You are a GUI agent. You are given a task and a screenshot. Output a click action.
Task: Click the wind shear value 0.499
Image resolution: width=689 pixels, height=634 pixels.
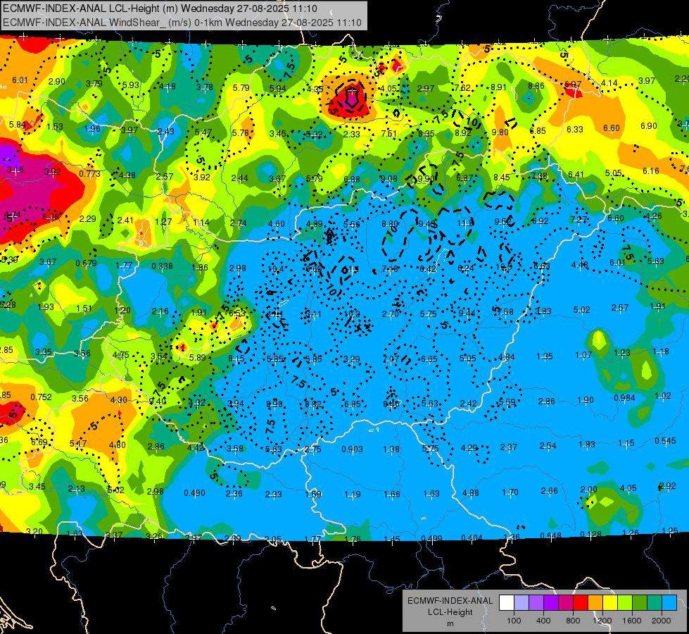432,538
